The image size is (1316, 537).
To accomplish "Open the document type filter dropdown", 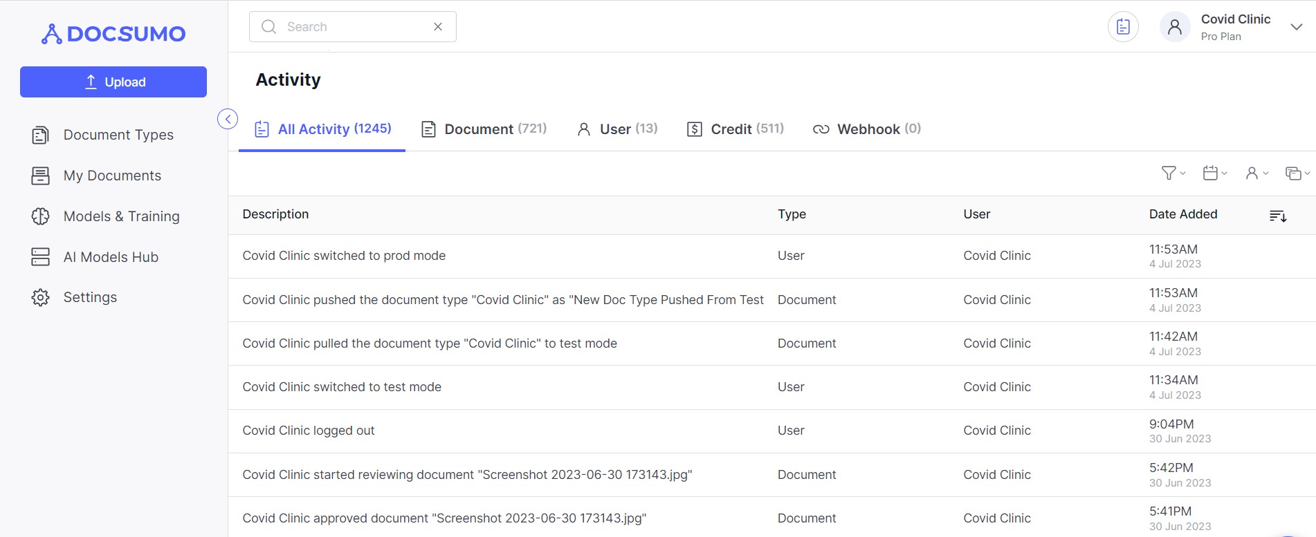I will click(x=1297, y=173).
